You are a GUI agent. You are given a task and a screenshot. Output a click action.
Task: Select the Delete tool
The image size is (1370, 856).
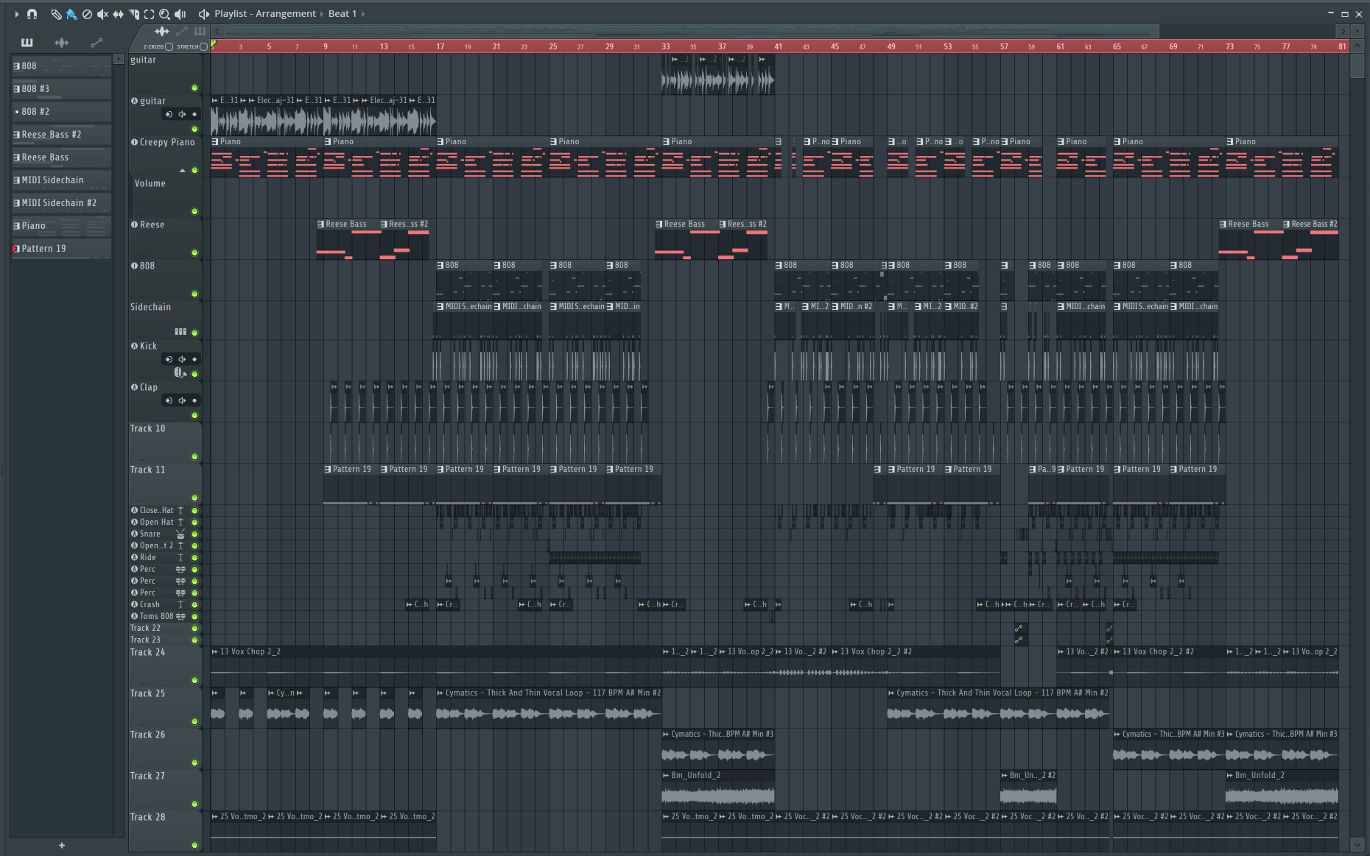coord(87,14)
